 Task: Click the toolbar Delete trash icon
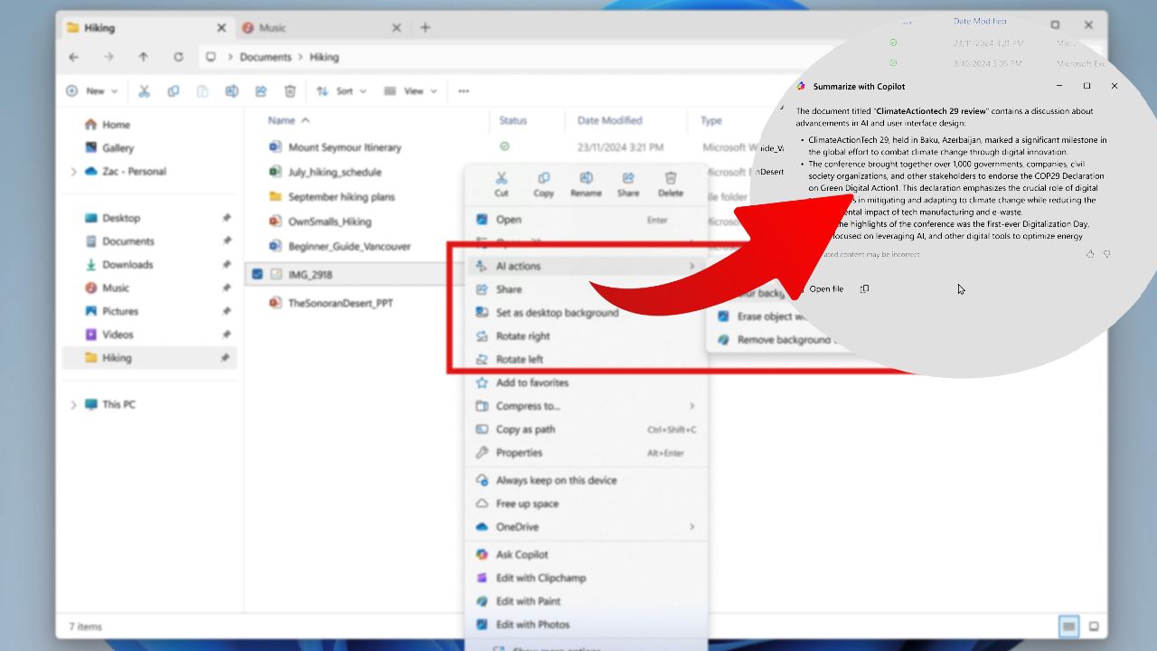290,91
